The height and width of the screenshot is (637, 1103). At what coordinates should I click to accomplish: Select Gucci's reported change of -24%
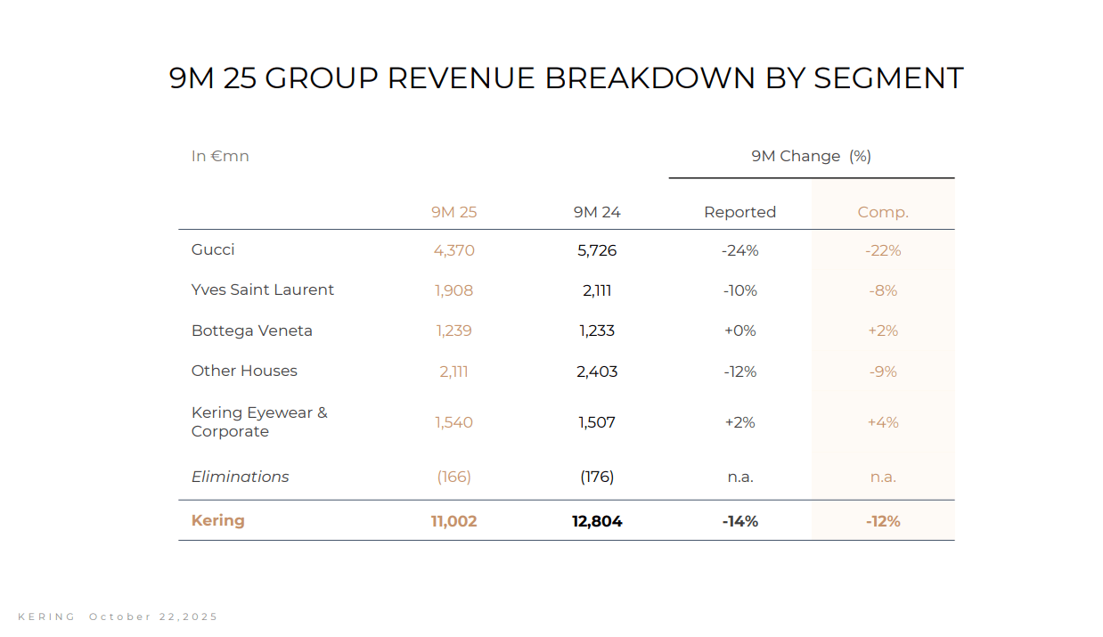739,251
